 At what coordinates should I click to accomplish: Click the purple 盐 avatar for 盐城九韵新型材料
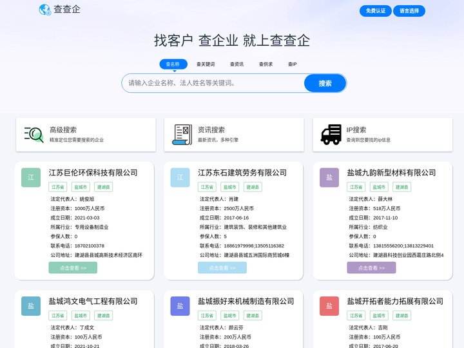click(x=329, y=177)
